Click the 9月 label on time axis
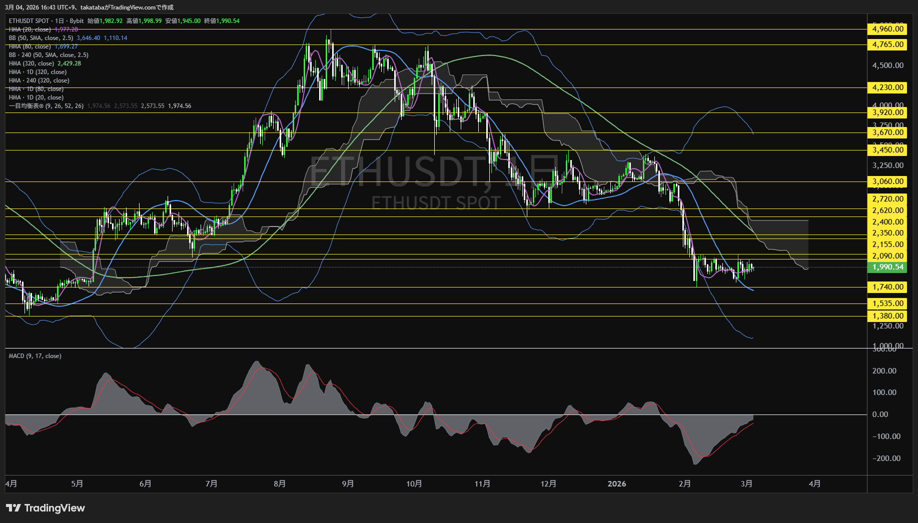918x523 pixels. tap(348, 484)
